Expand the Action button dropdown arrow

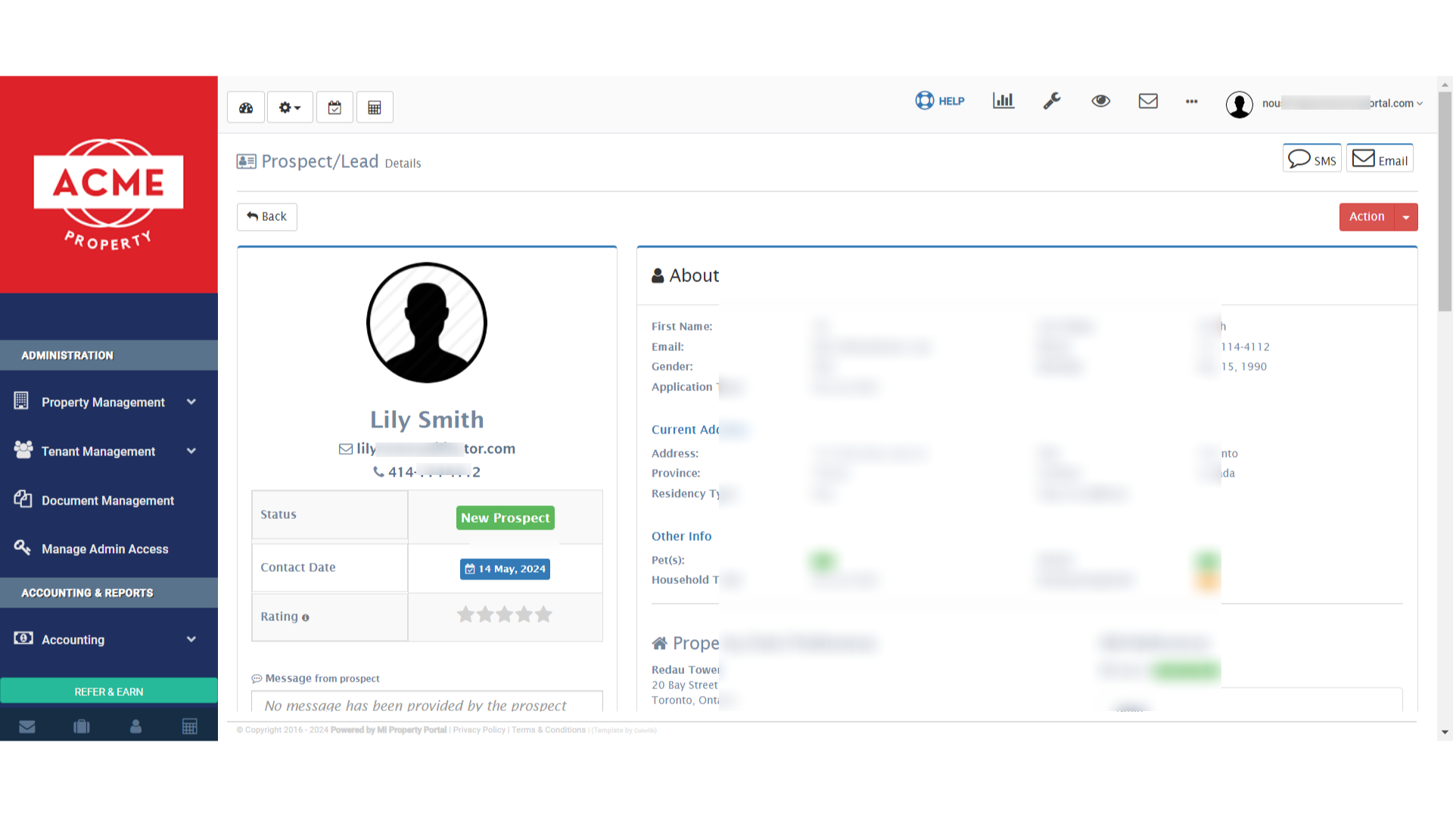click(x=1406, y=217)
